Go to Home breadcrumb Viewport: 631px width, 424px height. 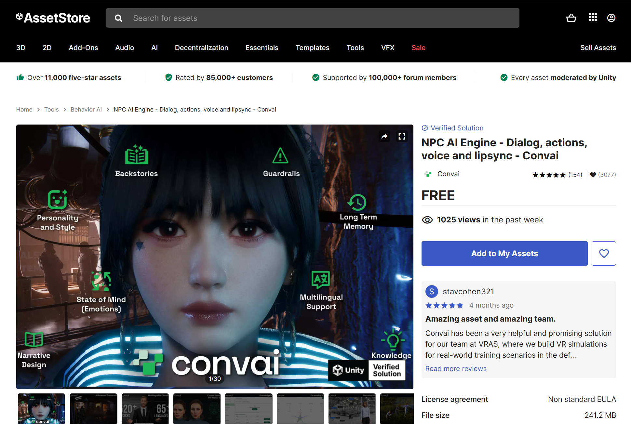coord(24,110)
